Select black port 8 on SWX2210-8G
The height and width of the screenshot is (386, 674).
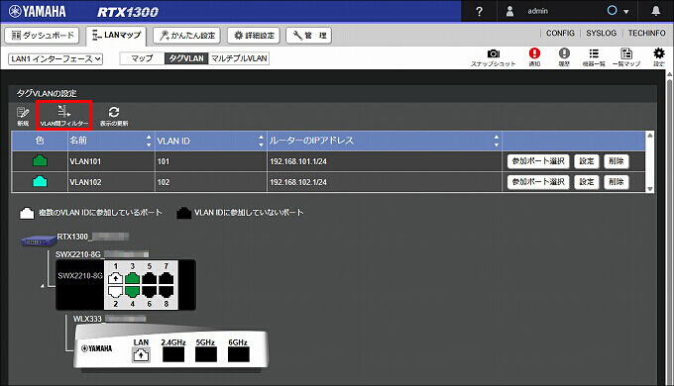coord(166,292)
